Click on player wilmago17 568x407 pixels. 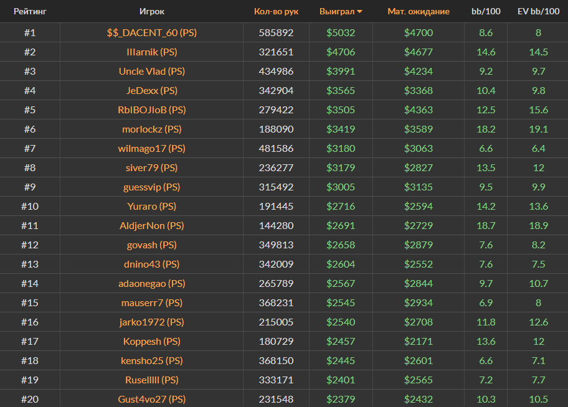click(x=151, y=148)
